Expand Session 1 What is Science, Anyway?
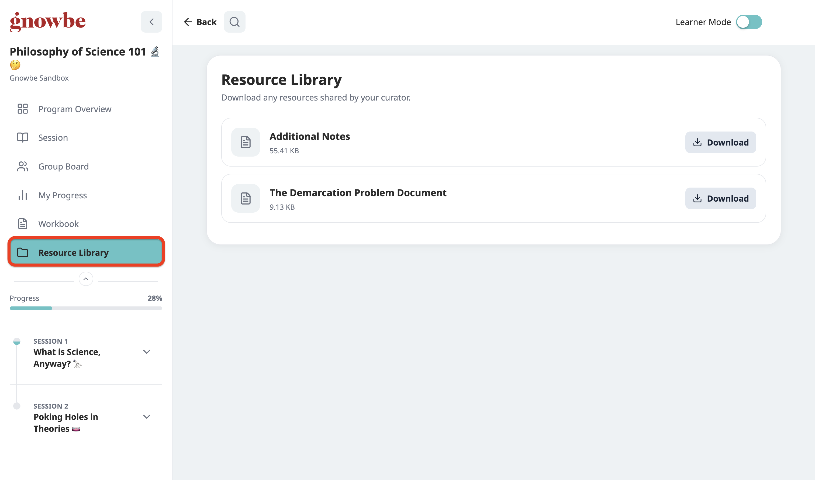The width and height of the screenshot is (815, 480). (147, 352)
